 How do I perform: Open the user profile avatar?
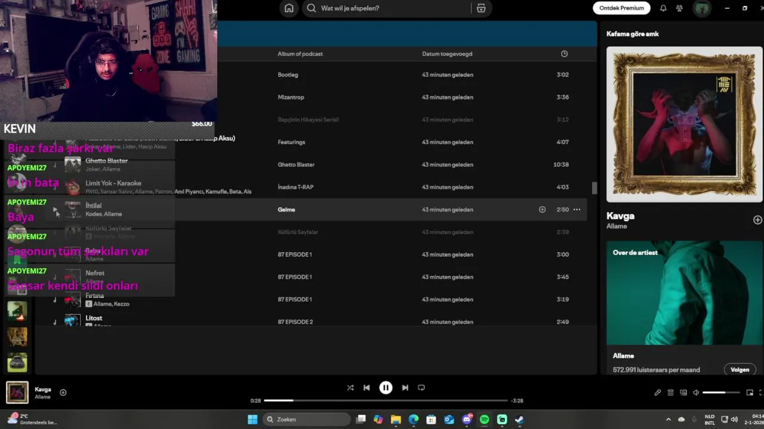coord(701,8)
